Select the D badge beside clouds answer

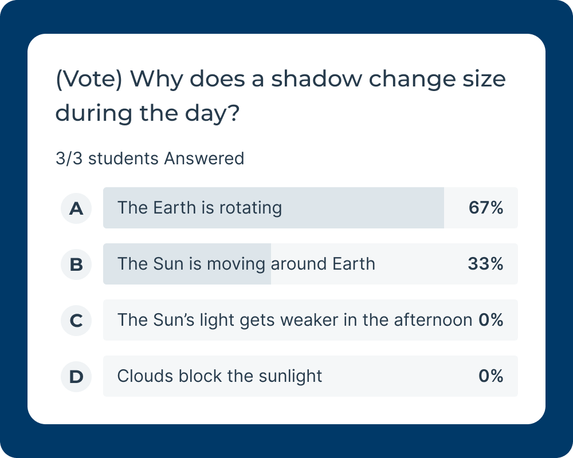[76, 376]
